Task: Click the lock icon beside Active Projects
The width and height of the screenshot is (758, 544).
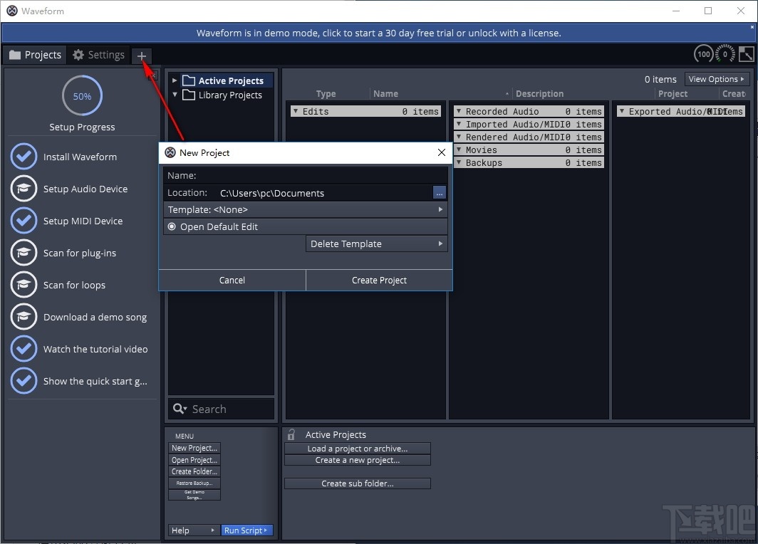Action: pos(291,434)
